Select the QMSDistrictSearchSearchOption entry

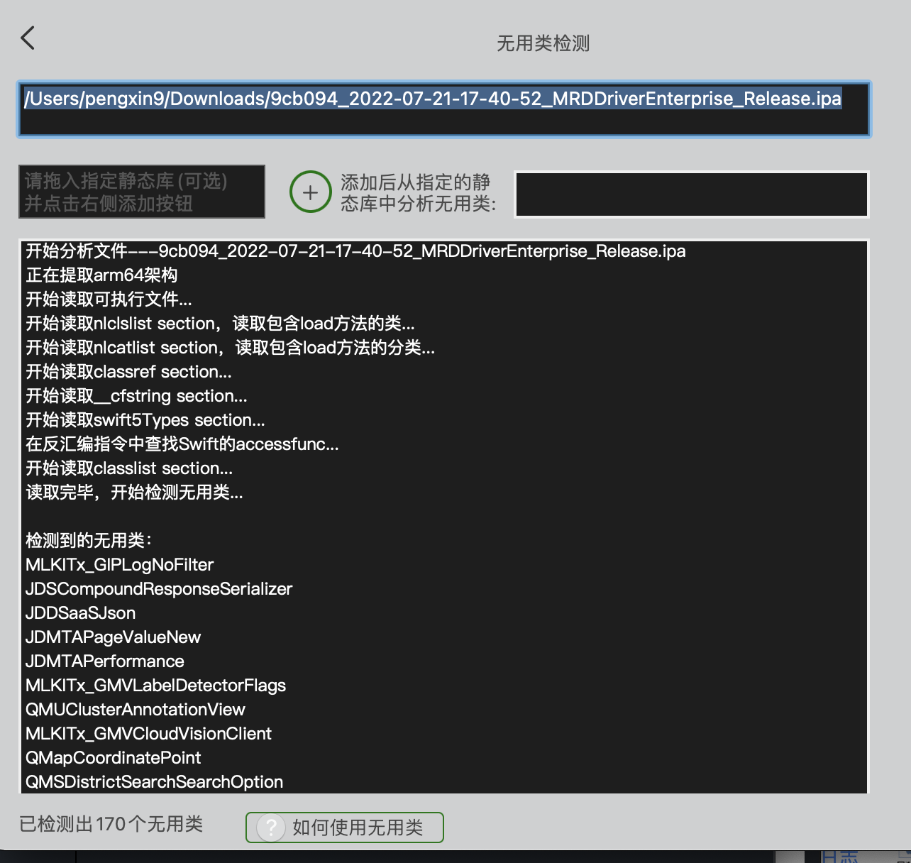pos(154,782)
